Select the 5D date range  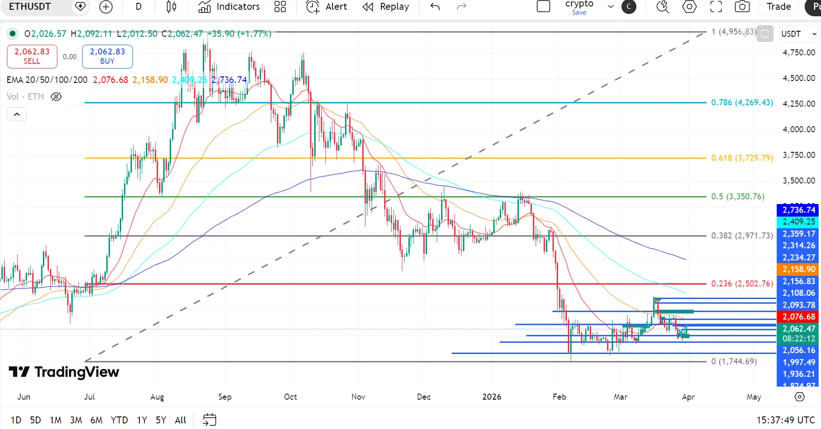35,420
